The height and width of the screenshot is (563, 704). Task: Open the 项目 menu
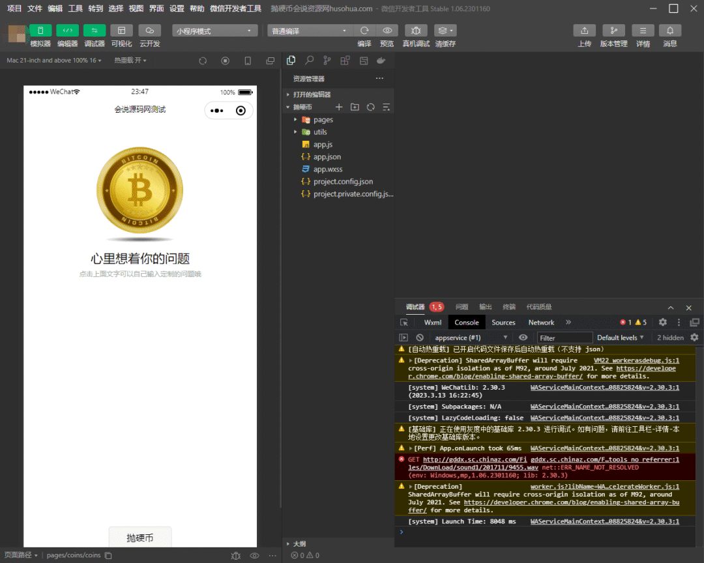pos(14,8)
